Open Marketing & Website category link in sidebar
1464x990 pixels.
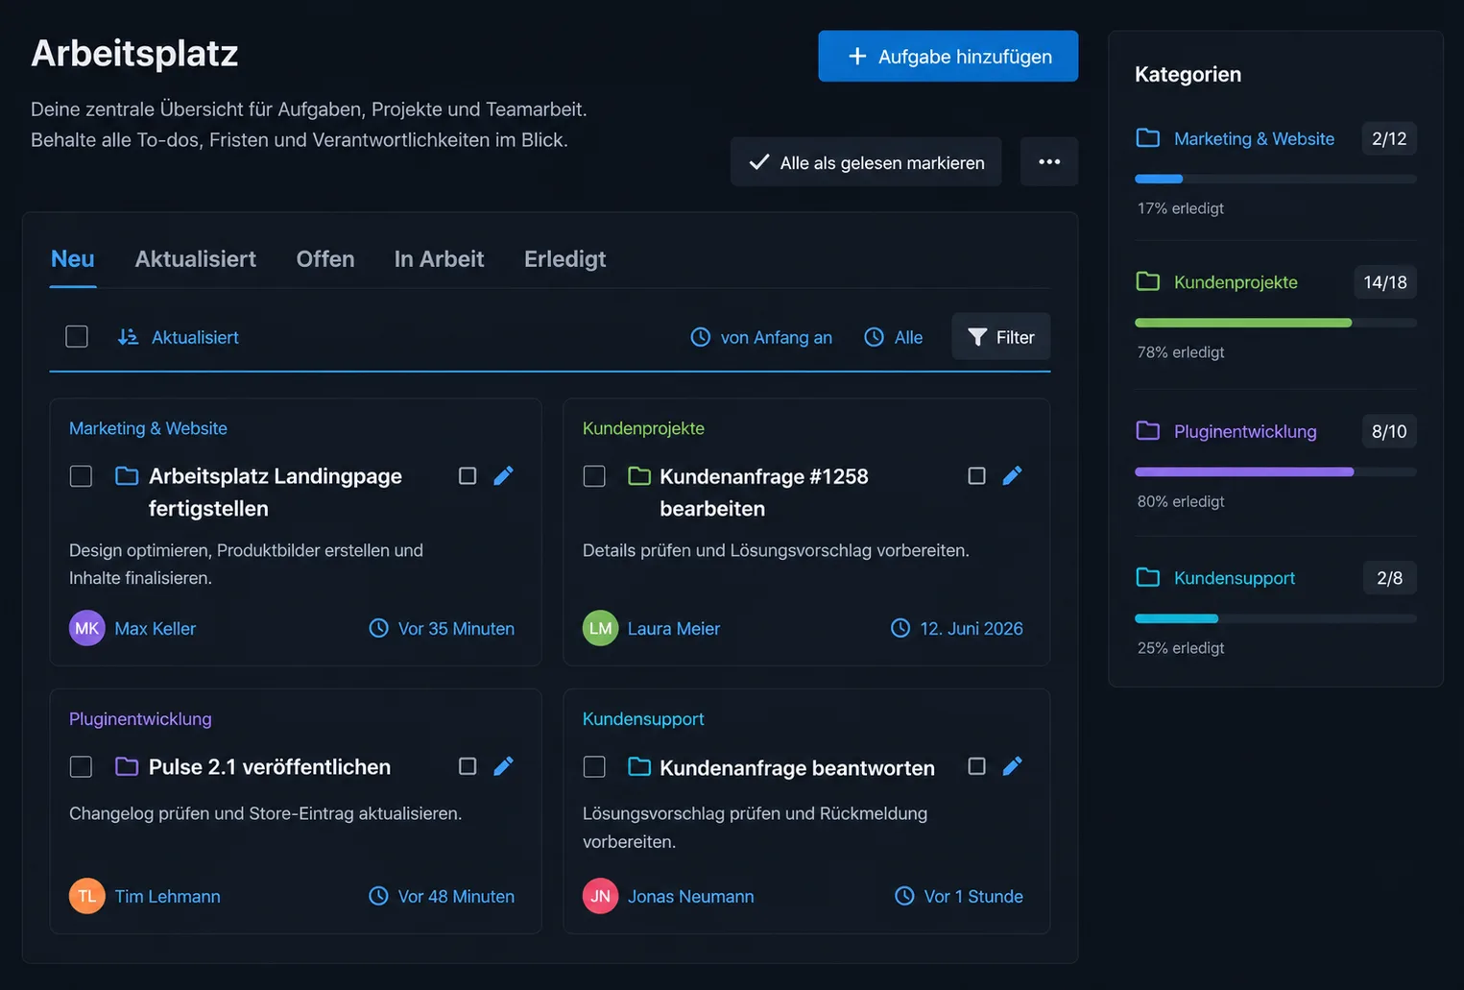click(x=1254, y=138)
